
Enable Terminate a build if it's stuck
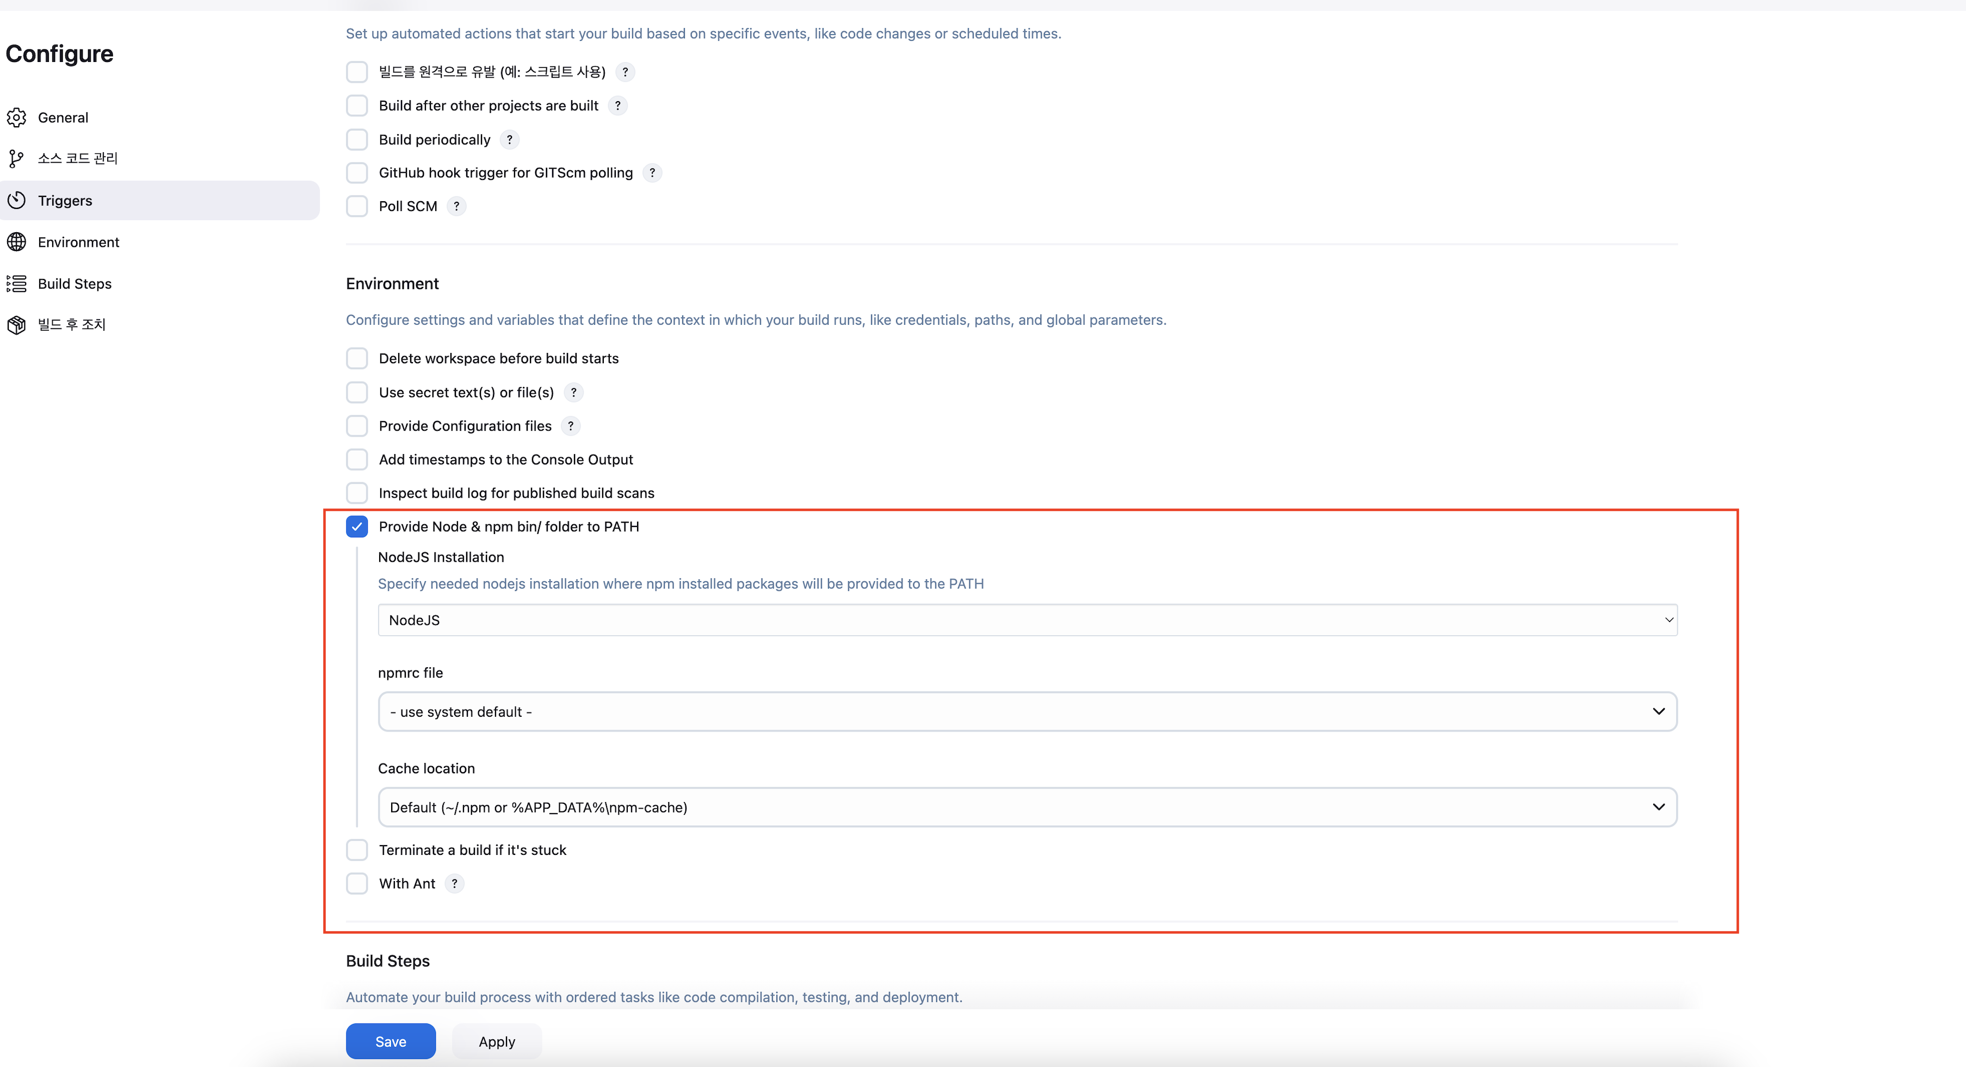pos(356,850)
